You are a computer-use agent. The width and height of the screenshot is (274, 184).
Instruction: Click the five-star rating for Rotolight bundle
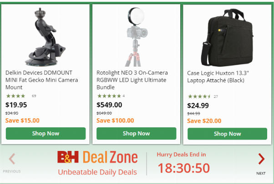109,96
